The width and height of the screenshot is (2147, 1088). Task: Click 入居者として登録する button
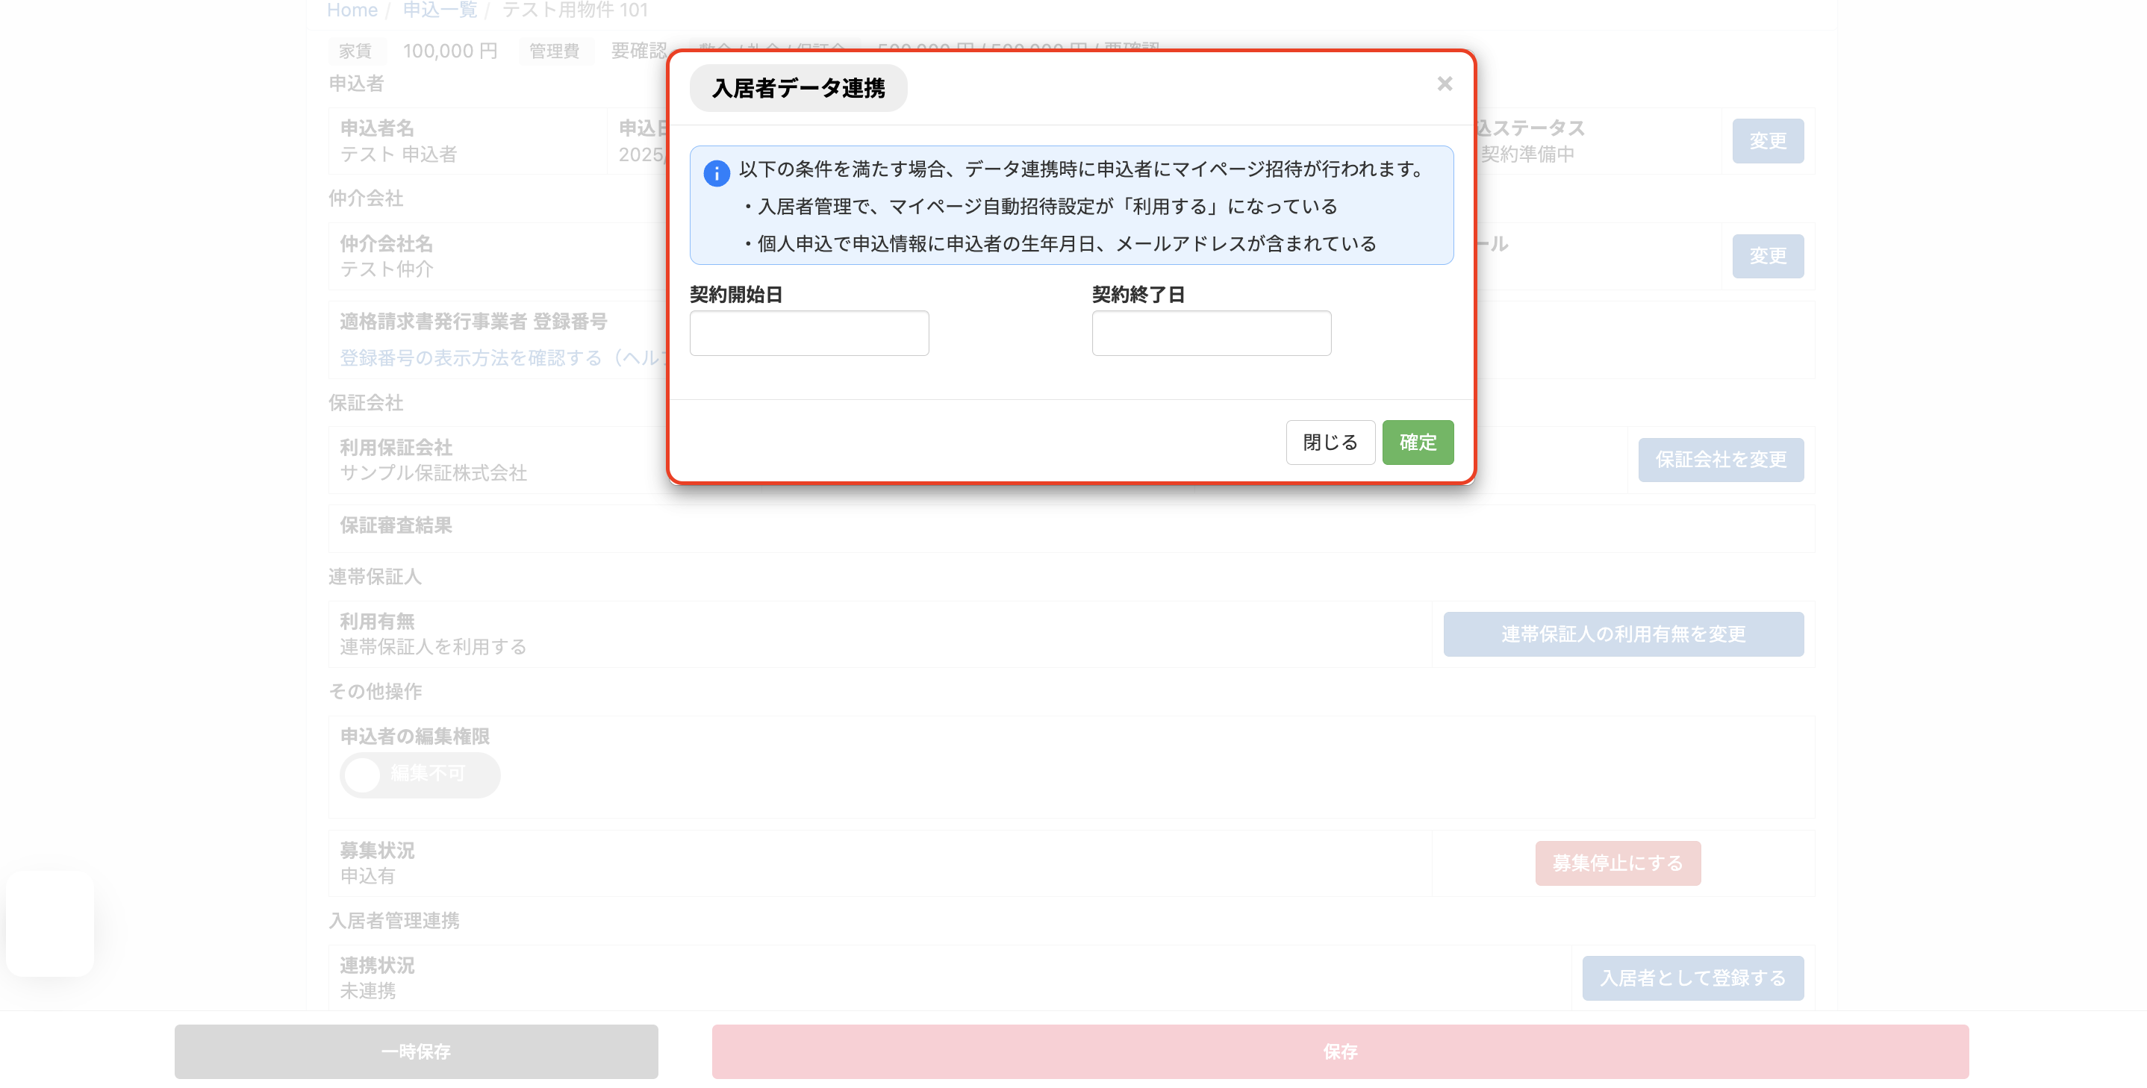click(x=1693, y=978)
